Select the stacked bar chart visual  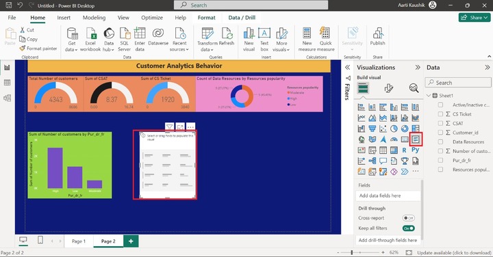[362, 107]
